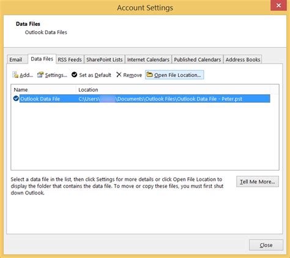Image resolution: width=290 pixels, height=258 pixels.
Task: Click the red X window close button
Action: (x=278, y=6)
